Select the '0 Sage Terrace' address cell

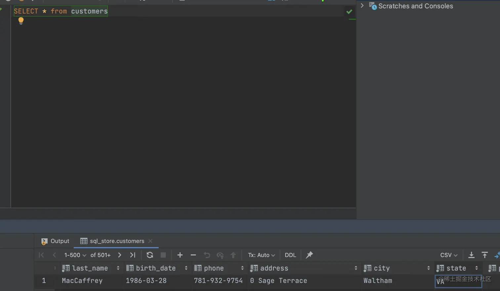[x=278, y=281]
